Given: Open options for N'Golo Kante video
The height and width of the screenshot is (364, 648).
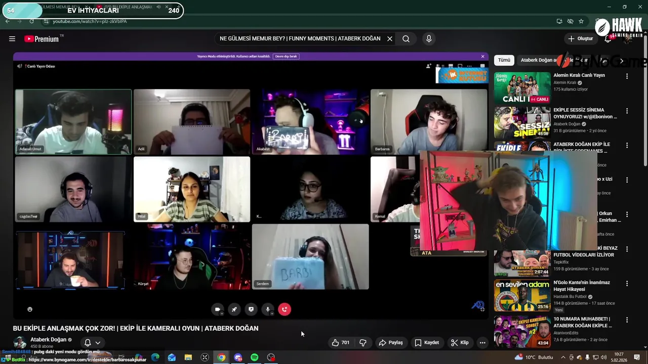Looking at the screenshot, I should pos(627,284).
